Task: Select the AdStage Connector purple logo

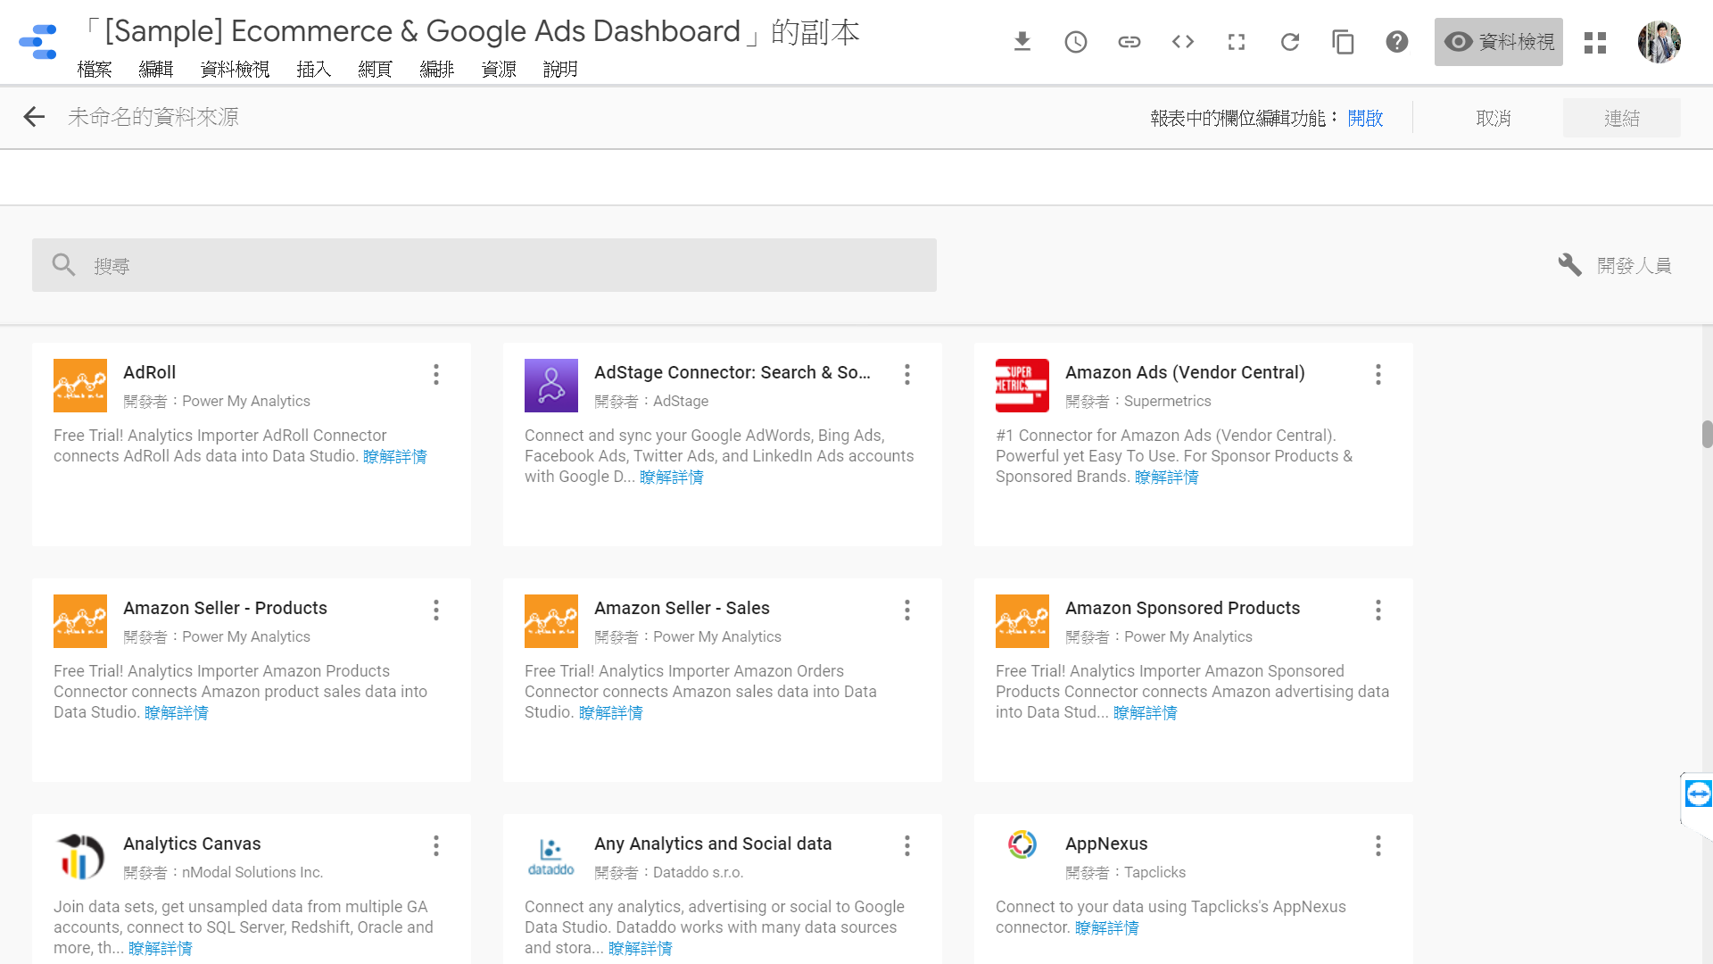Action: coord(551,386)
